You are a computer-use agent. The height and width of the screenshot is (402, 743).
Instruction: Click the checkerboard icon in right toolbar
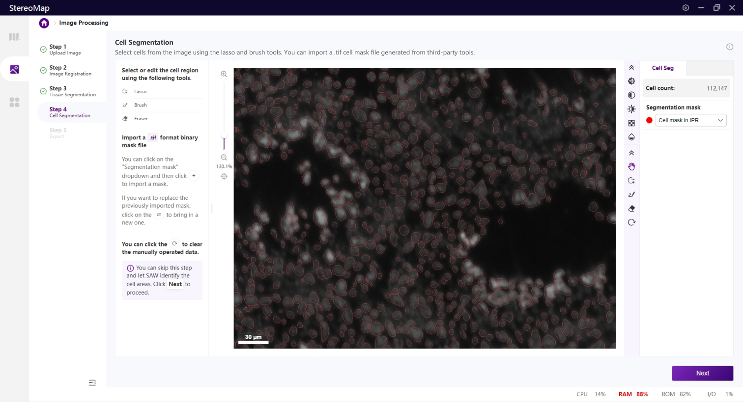[x=631, y=123]
